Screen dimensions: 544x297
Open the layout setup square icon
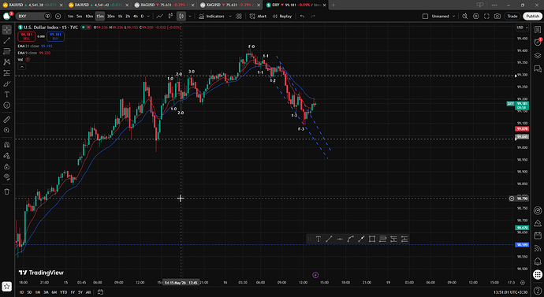click(425, 17)
